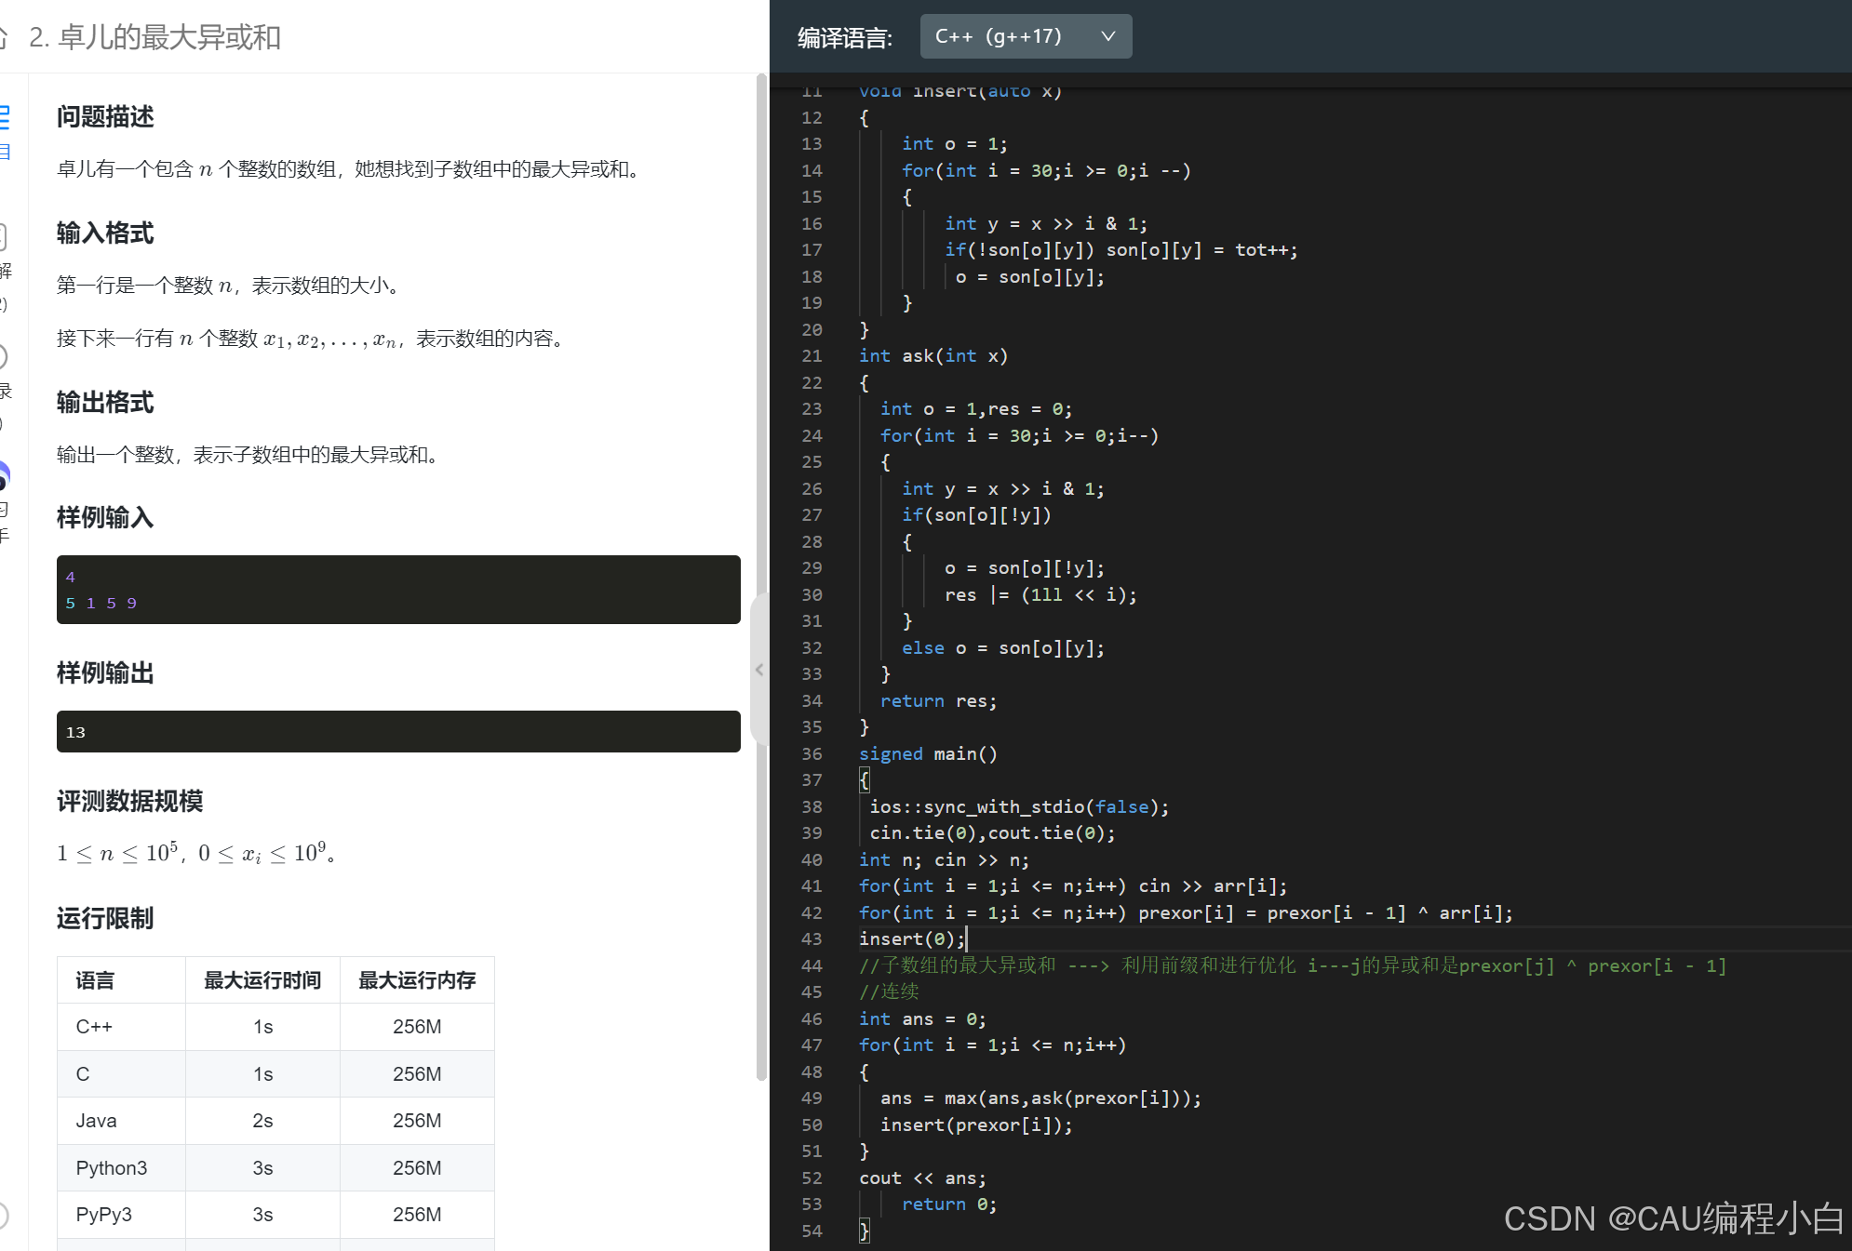Click the problem title 卓儿的最大异或和
This screenshot has width=1852, height=1251.
pos(169,37)
